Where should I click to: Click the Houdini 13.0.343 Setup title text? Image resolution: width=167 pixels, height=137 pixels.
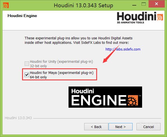(x=83, y=5)
